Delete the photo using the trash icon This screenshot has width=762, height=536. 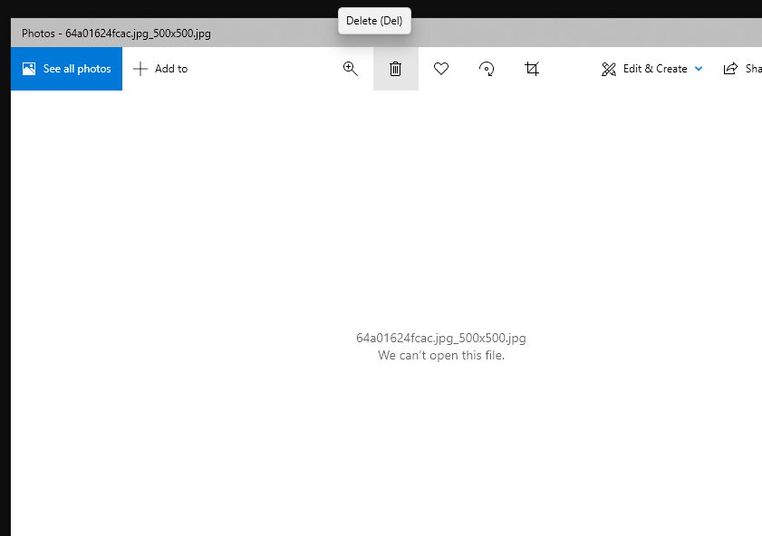395,68
